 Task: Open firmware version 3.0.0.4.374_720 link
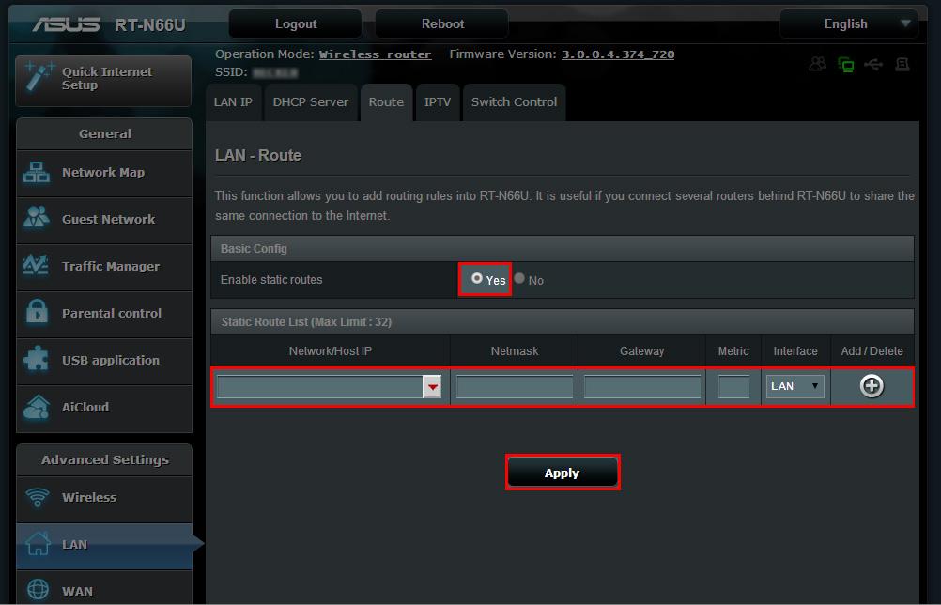coord(618,54)
